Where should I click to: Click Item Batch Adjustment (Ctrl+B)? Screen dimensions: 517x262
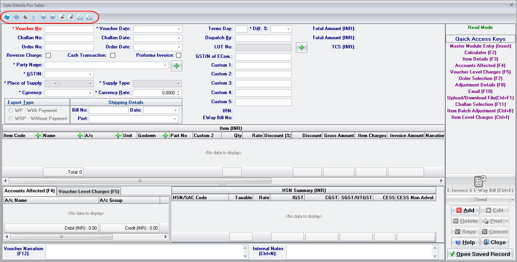coord(480,111)
